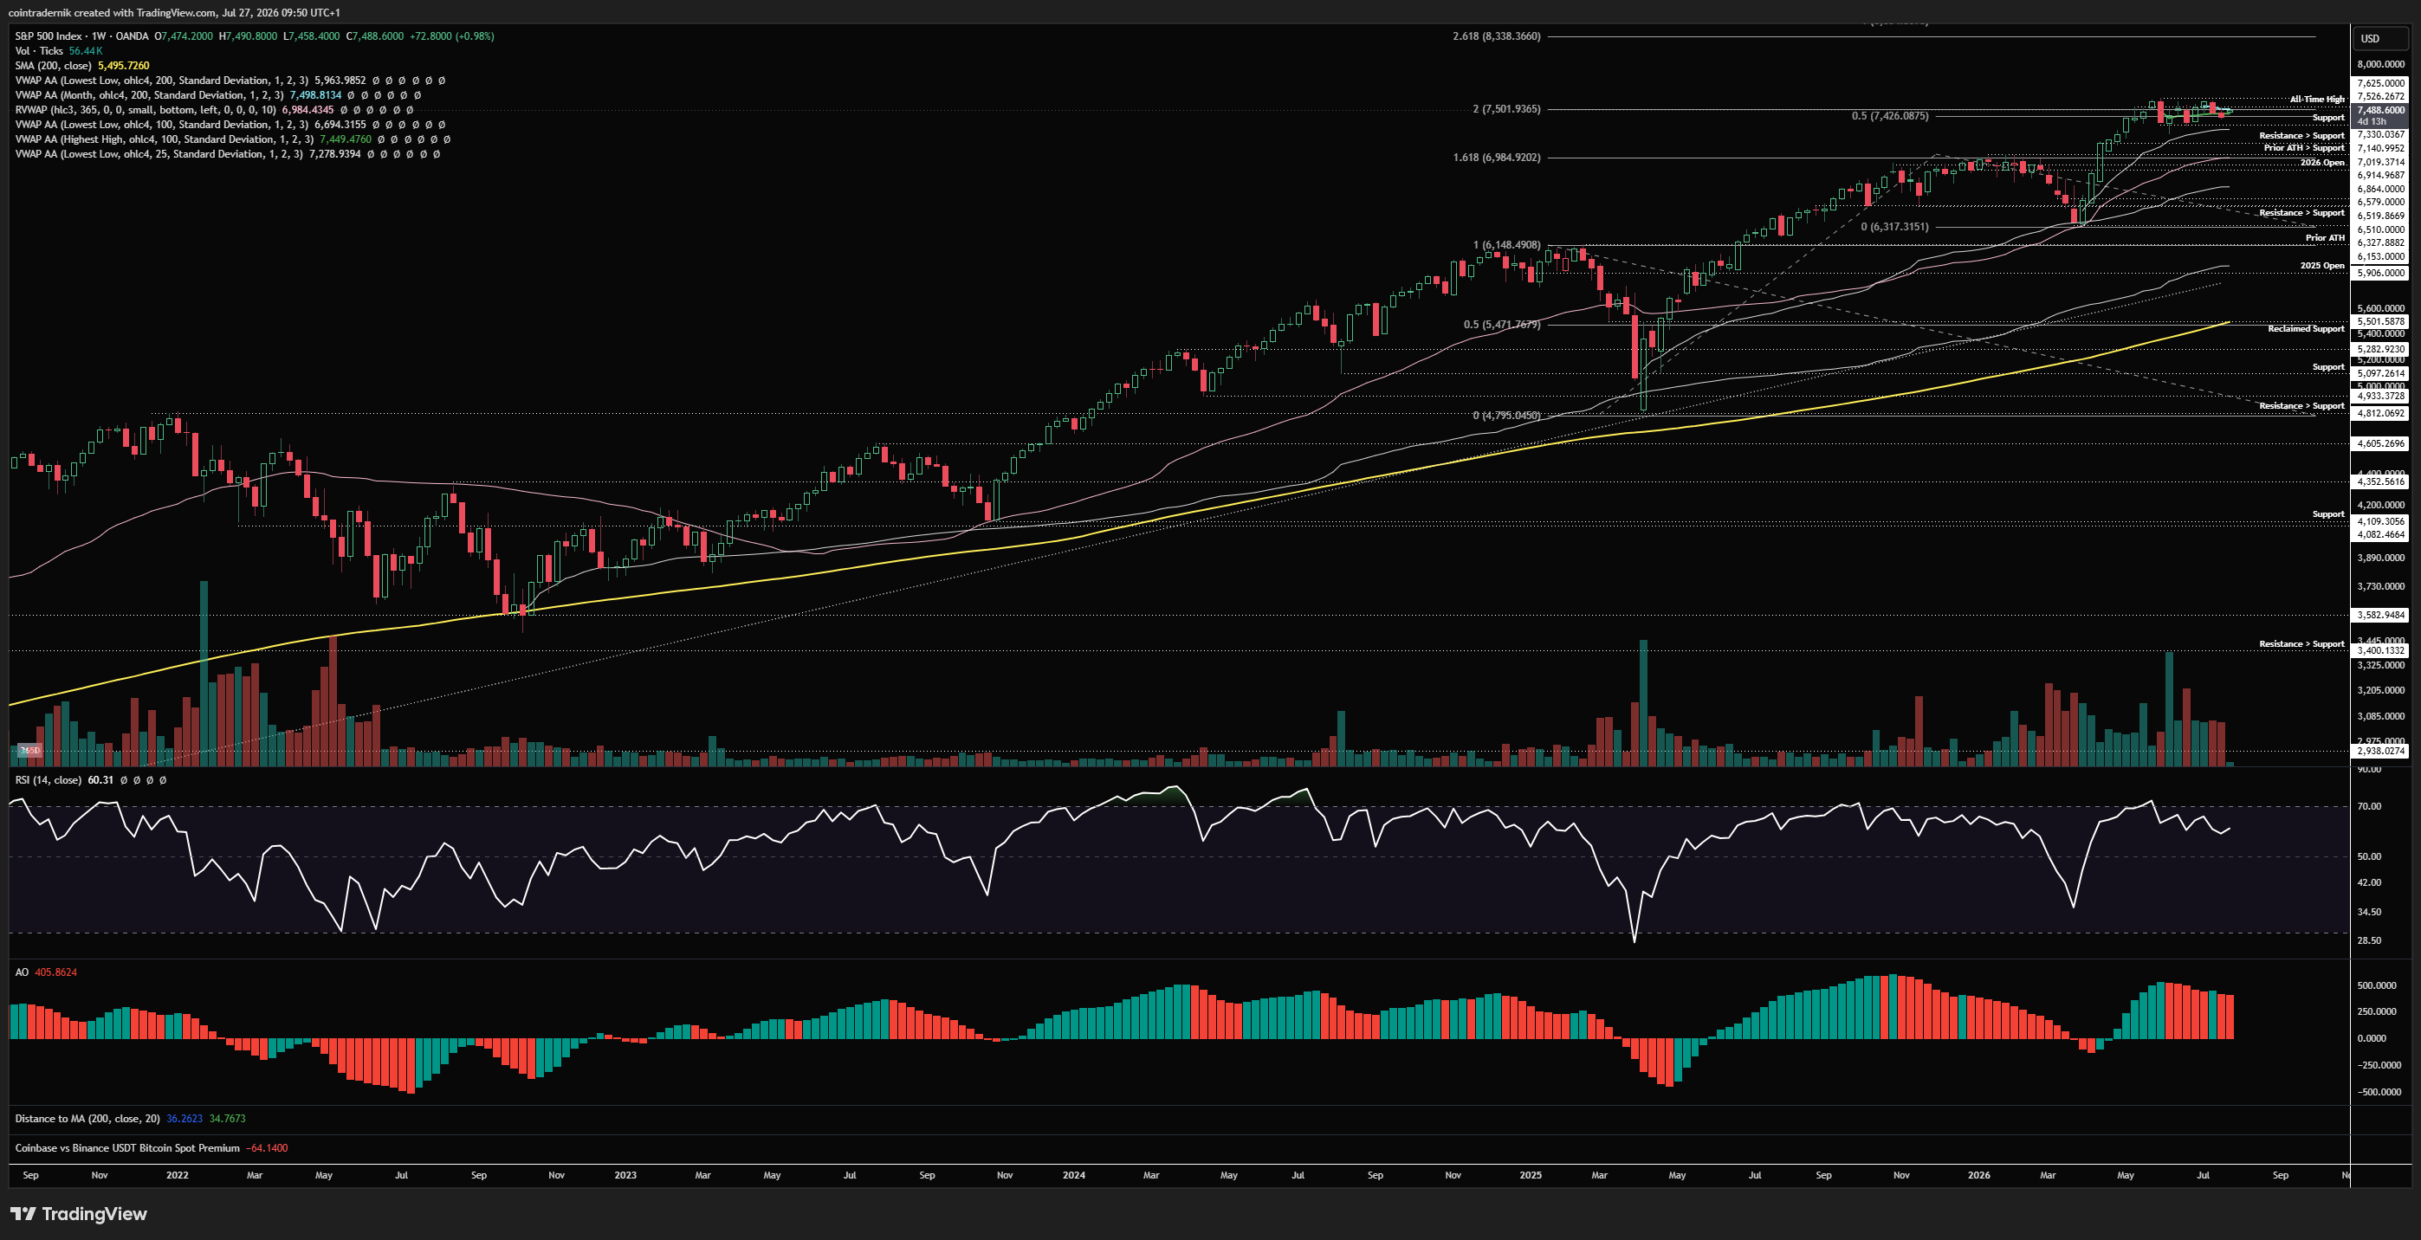Click the TradingView logo at the bottom
2421x1240 pixels.
pos(79,1214)
